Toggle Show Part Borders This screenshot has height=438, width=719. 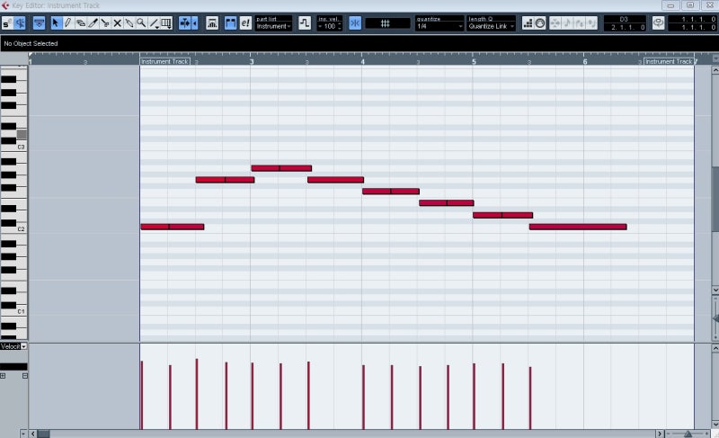pyautogui.click(x=230, y=22)
